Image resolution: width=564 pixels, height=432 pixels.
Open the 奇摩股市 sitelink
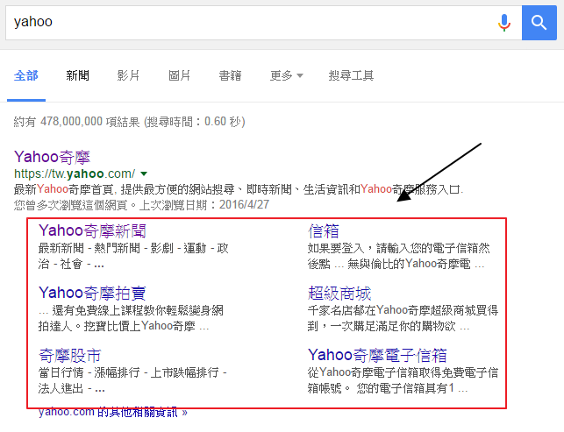[70, 356]
